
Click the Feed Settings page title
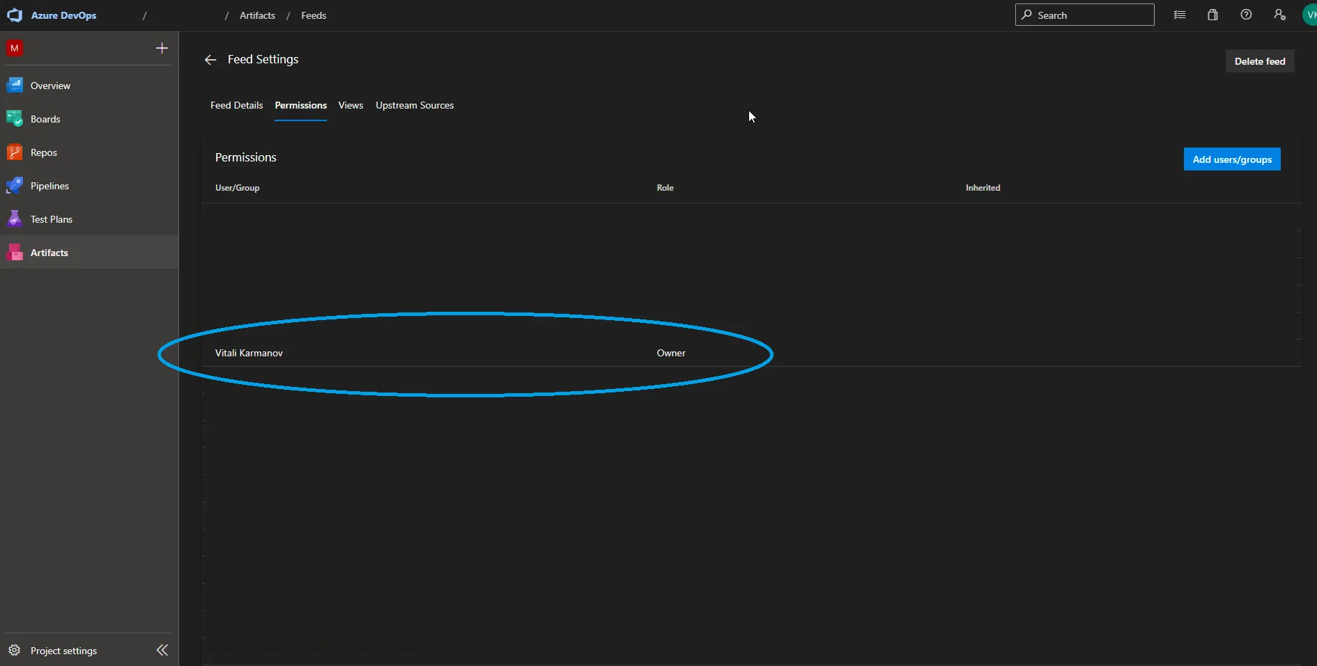(263, 60)
